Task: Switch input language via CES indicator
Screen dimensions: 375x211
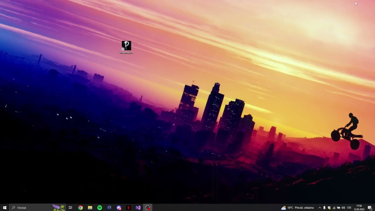Action: (x=349, y=207)
